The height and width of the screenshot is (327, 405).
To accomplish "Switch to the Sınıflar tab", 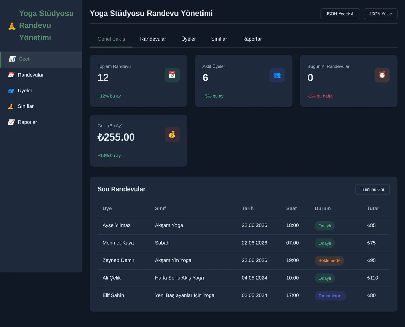I will [219, 39].
